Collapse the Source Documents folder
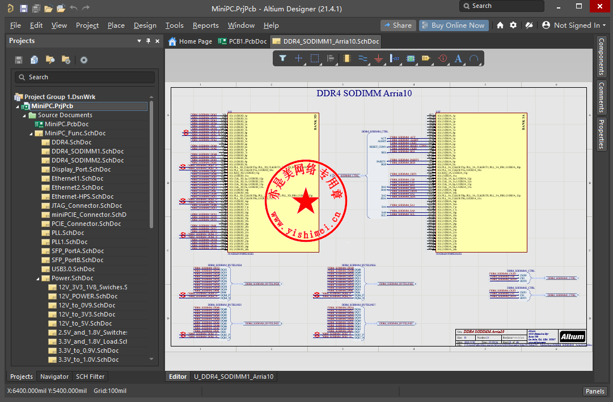613x402 pixels. pyautogui.click(x=24, y=116)
